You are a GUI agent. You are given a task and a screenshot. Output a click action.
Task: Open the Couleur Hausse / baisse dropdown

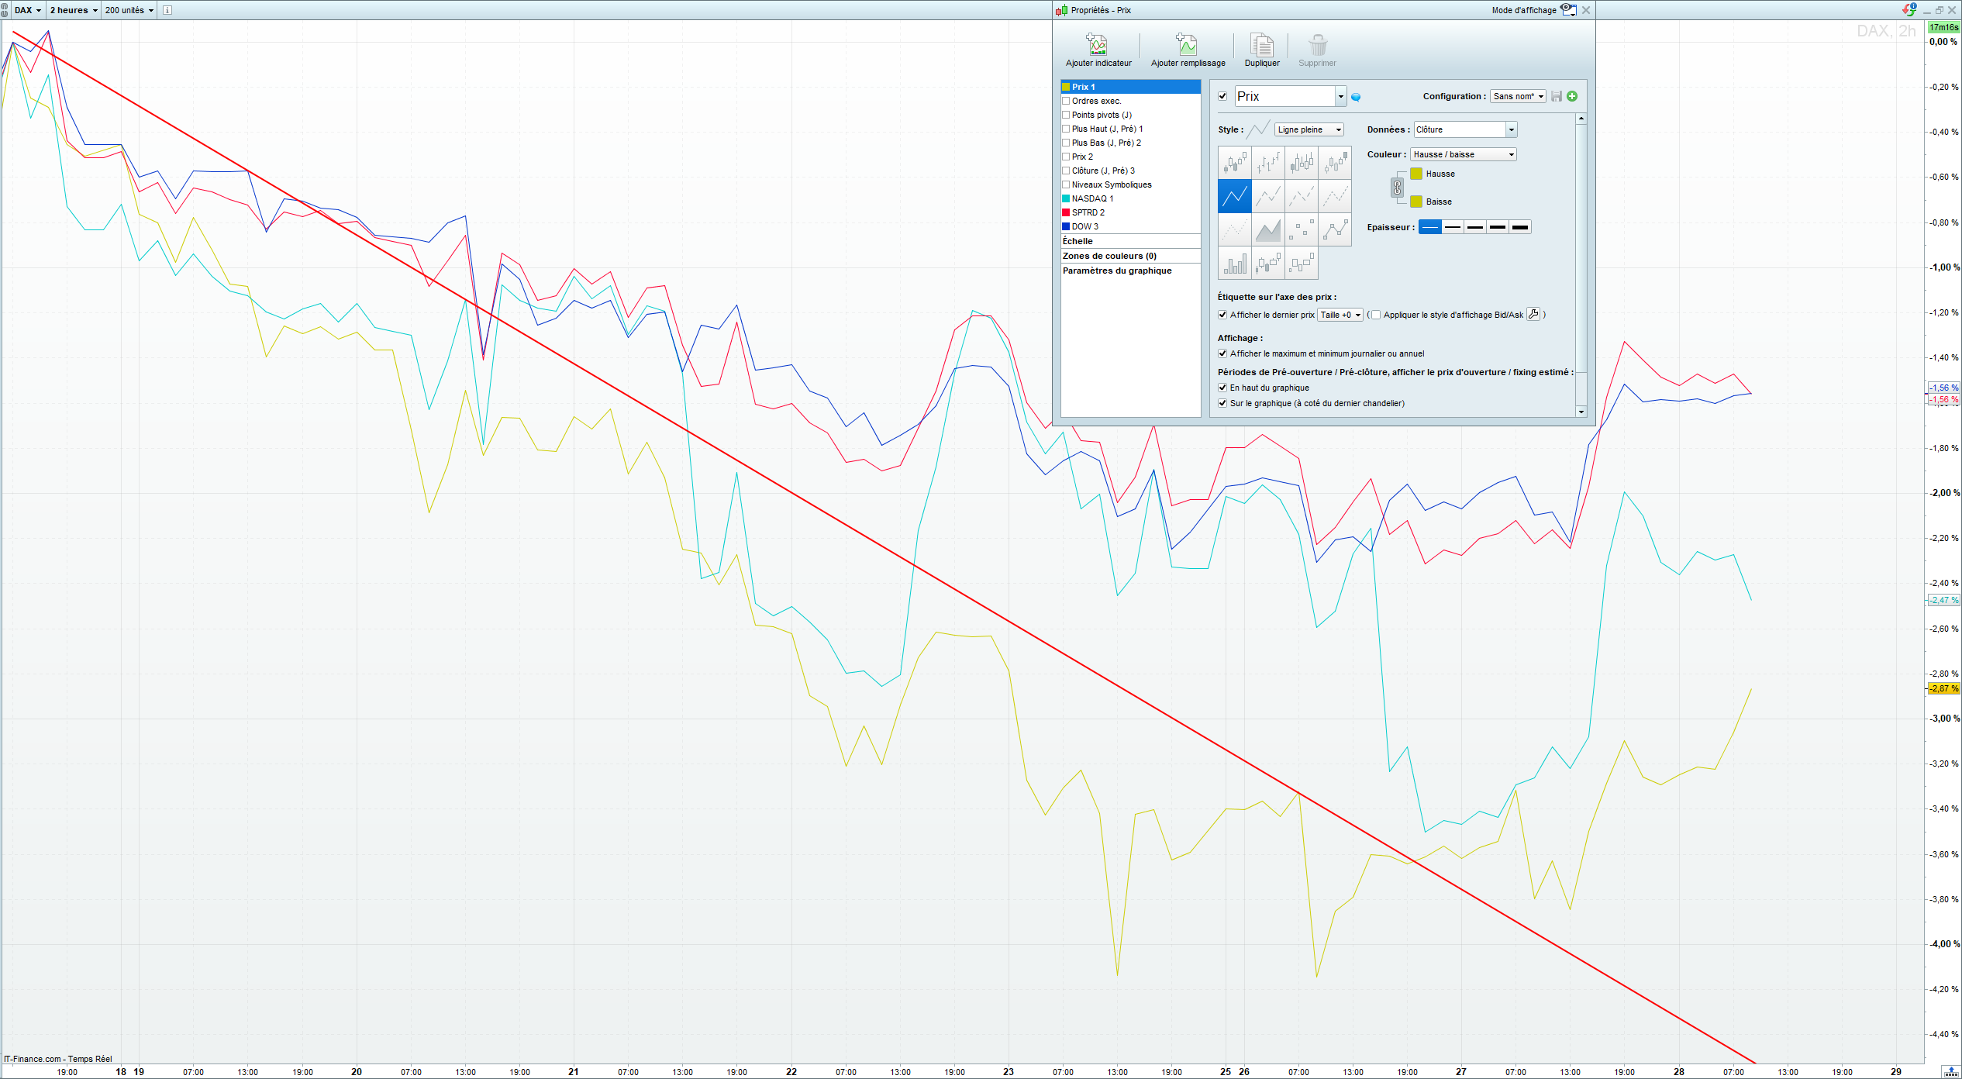click(x=1511, y=154)
